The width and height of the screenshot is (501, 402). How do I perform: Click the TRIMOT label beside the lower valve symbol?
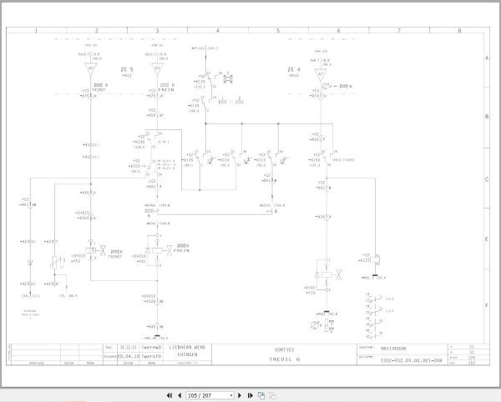(115, 257)
